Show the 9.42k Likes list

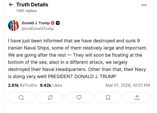(51, 85)
